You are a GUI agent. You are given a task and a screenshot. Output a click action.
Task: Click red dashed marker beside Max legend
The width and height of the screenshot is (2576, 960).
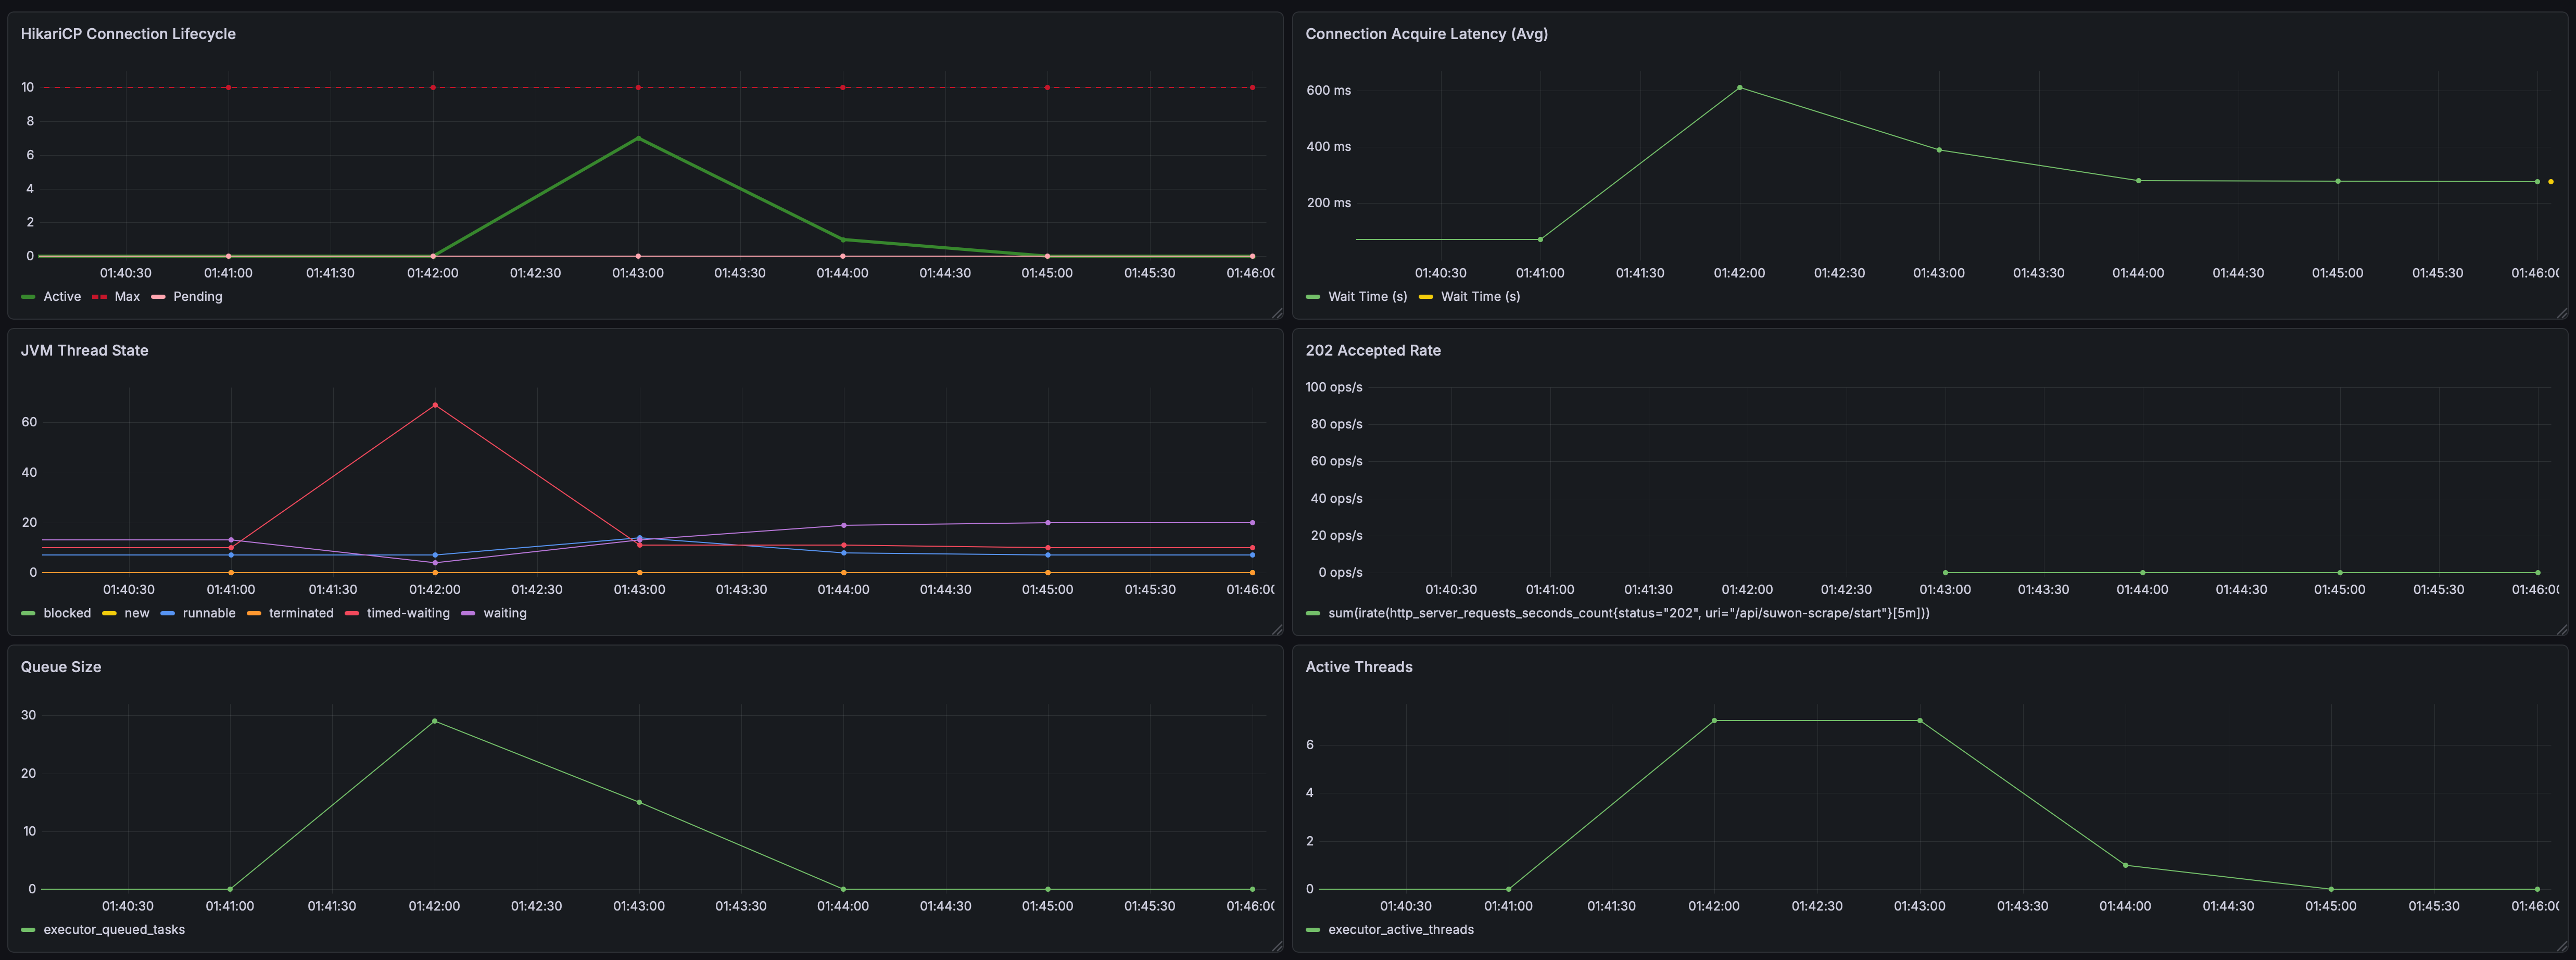coord(99,297)
